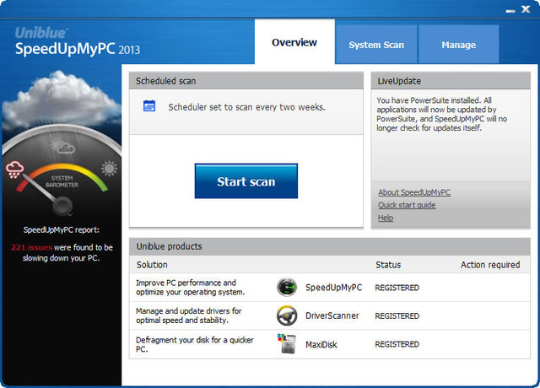Click the DriverScanner steering wheel icon
540x388 pixels.
(x=287, y=315)
